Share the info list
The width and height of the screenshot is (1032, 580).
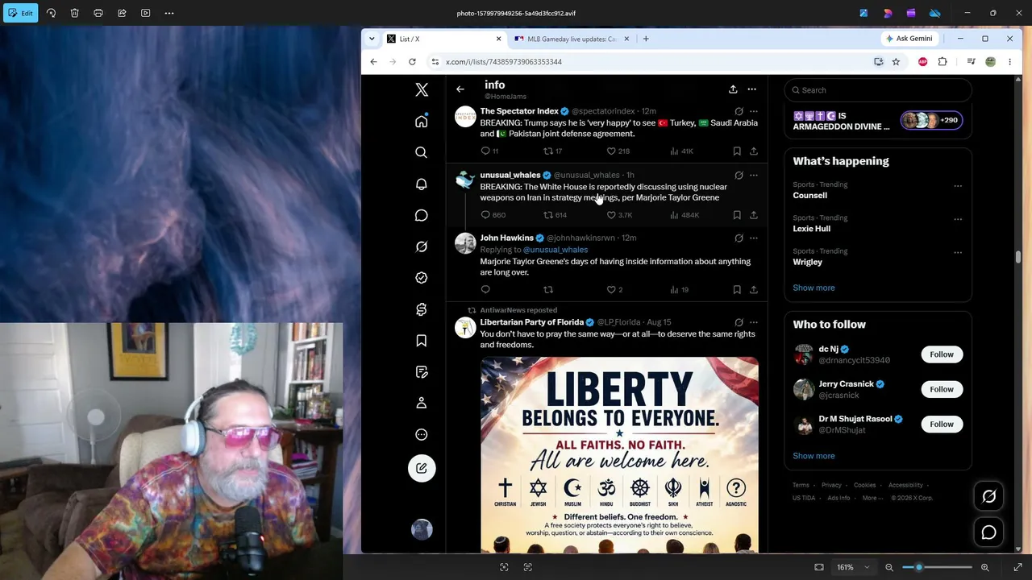tap(733, 89)
